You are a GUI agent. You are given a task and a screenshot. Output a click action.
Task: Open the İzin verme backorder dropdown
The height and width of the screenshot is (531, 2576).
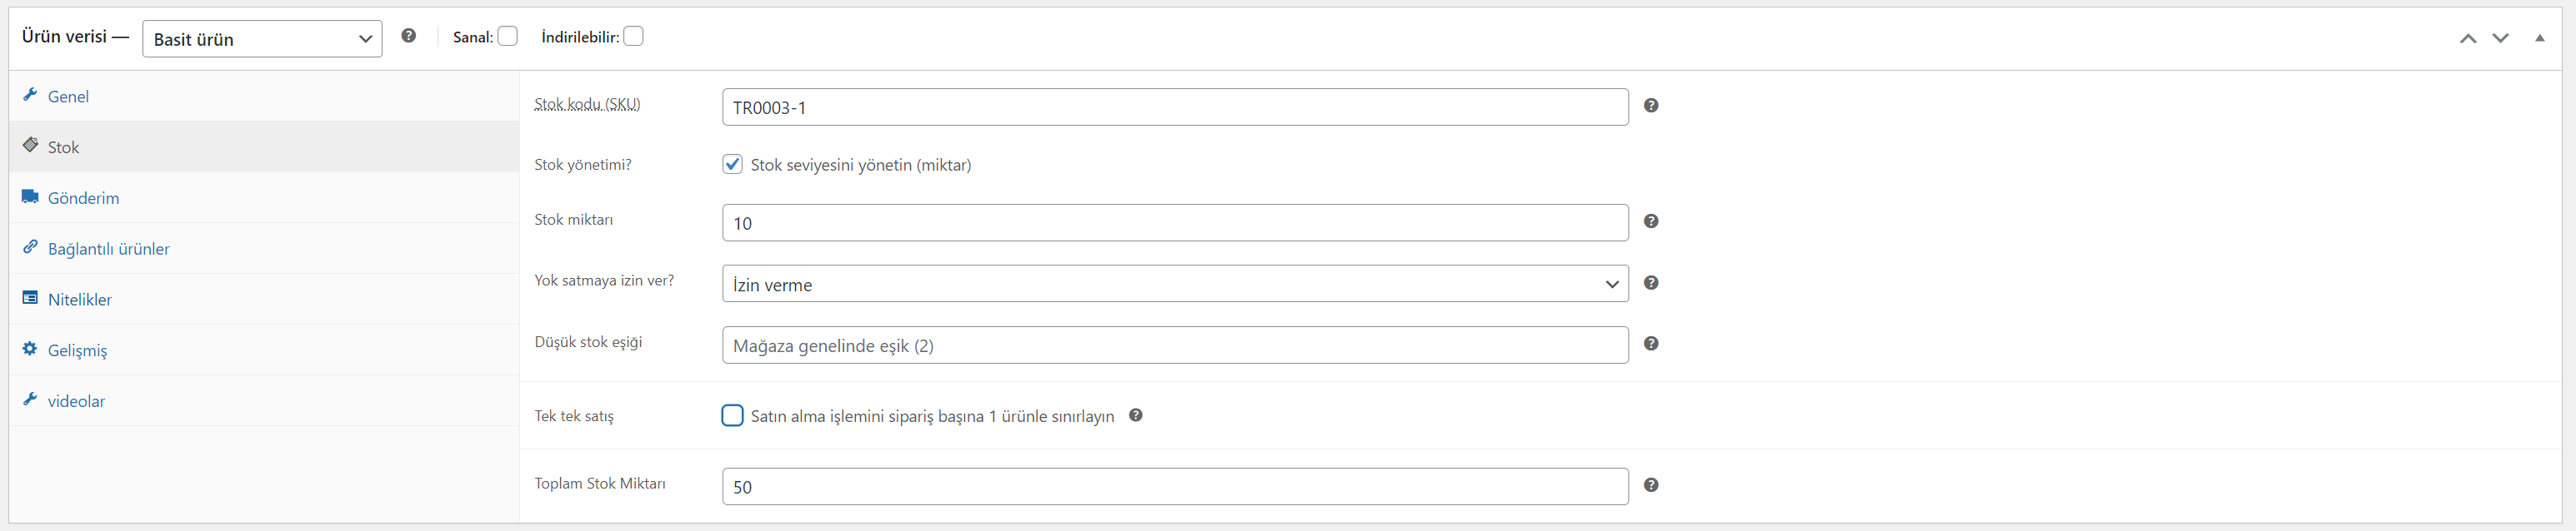1175,285
